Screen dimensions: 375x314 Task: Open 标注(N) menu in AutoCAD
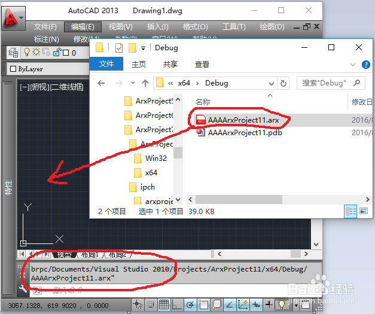tap(47, 39)
